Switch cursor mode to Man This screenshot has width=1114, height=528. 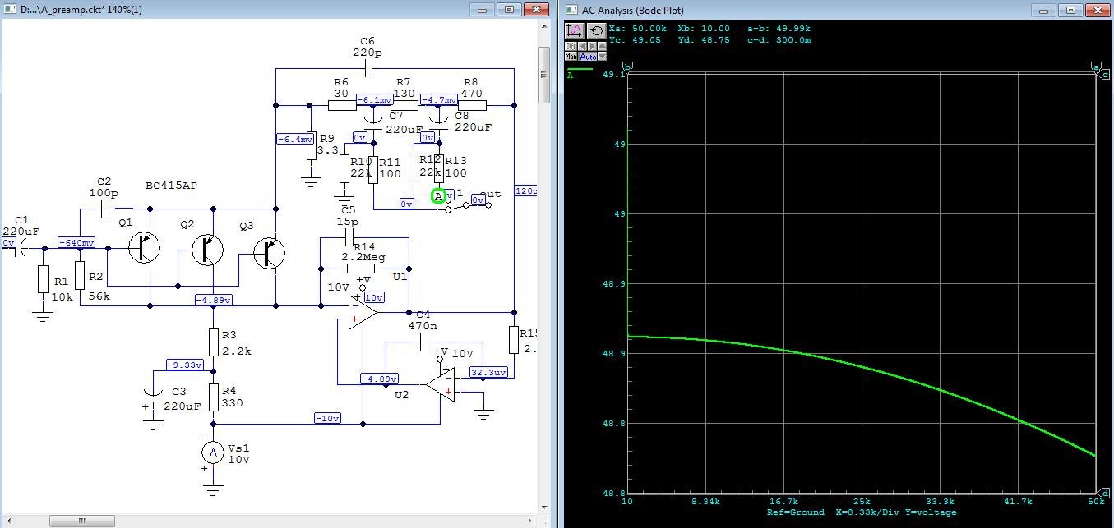[571, 57]
